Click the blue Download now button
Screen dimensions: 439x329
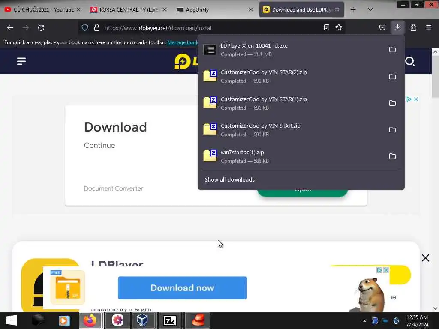[182, 288]
